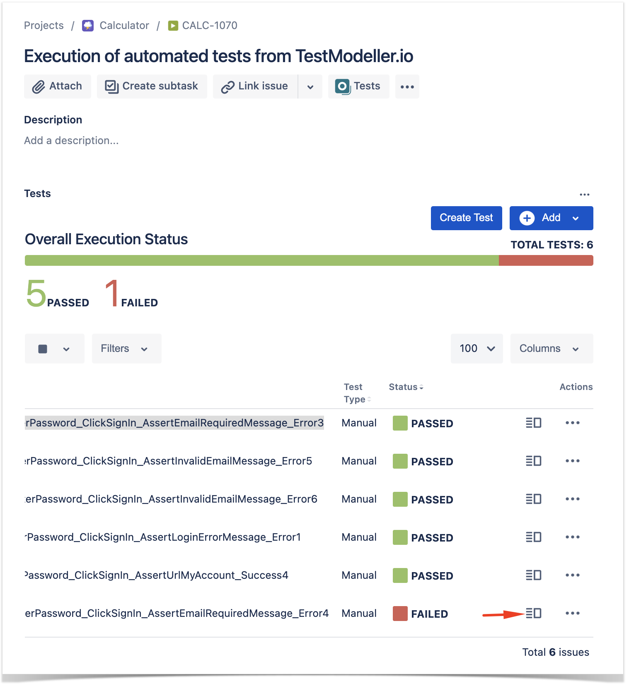Expand the Link issue dropdown arrow
Viewport: 629px width, 686px height.
pyautogui.click(x=310, y=87)
